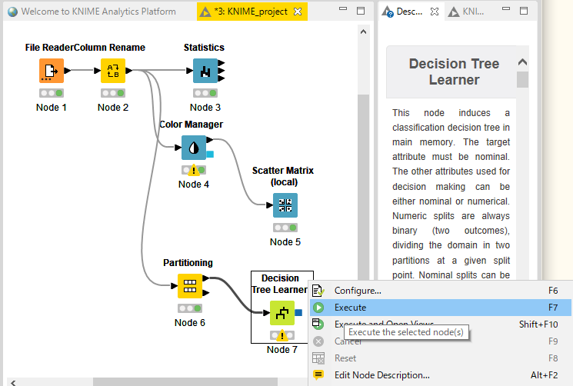Click the Node 5 label text
This screenshot has height=386, width=573.
(285, 242)
